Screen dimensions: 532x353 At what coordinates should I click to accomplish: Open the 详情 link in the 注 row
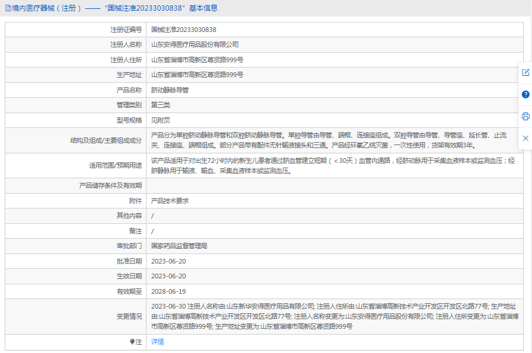pyautogui.click(x=157, y=342)
